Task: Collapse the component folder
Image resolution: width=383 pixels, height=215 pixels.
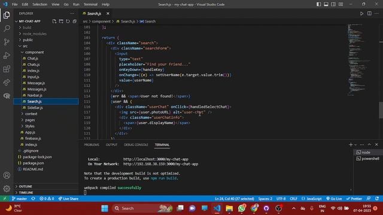Action: 34,53
